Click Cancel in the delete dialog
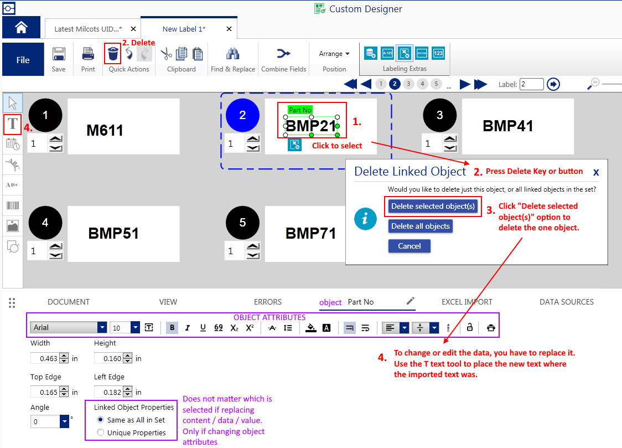622x448 pixels. (x=410, y=246)
